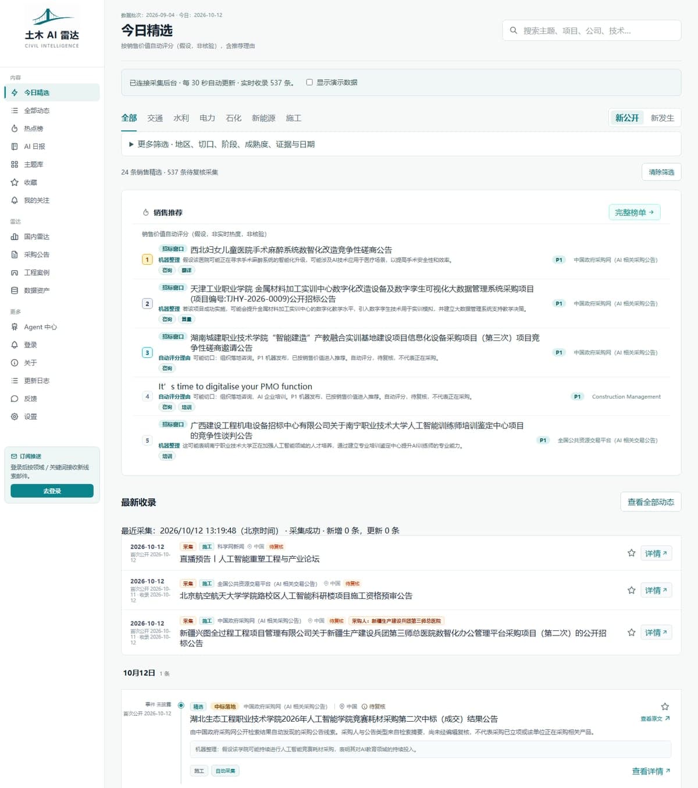
Task: Open the 设置 gear icon
Action: click(x=15, y=417)
